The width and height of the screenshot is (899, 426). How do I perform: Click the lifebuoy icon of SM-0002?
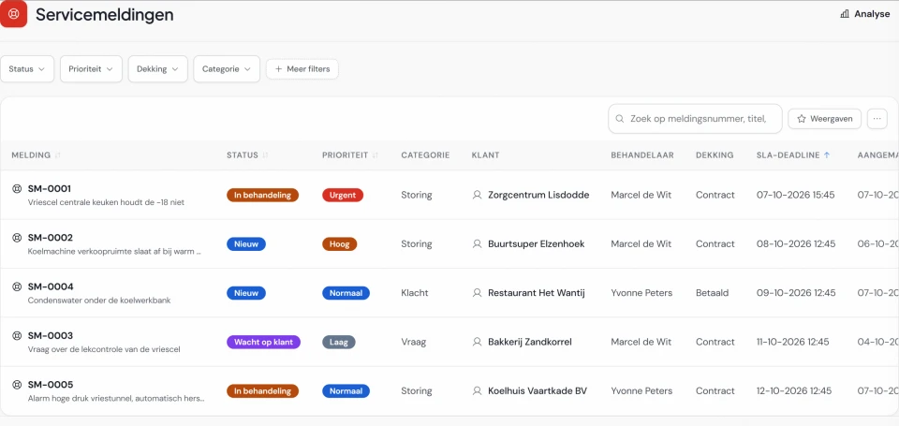point(17,238)
